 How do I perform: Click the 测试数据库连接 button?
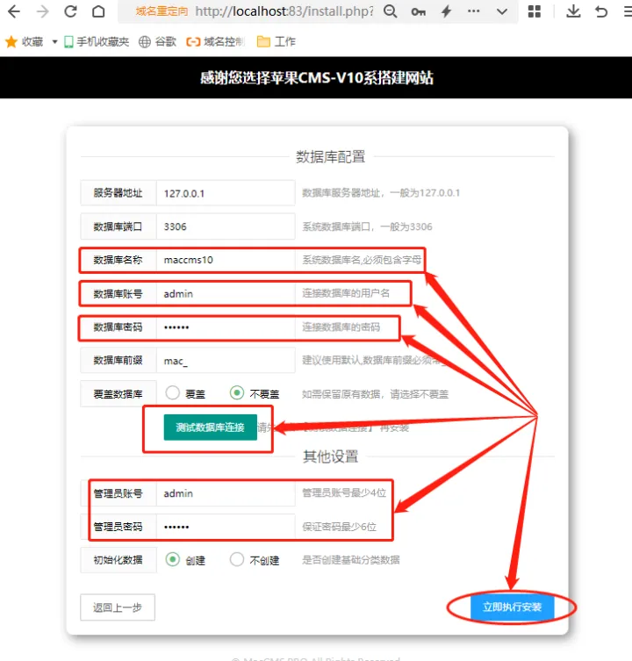211,427
